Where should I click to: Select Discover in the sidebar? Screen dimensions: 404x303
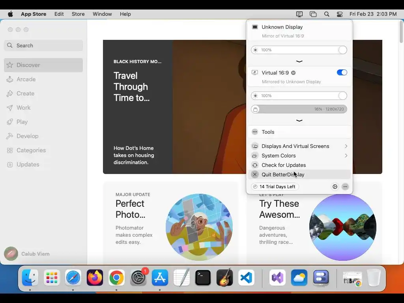tap(43, 65)
